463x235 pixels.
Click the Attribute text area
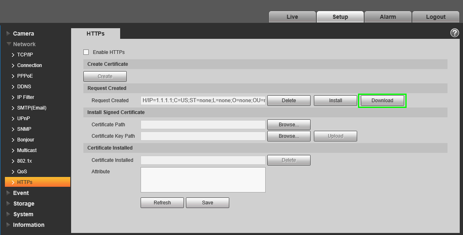coord(203,180)
